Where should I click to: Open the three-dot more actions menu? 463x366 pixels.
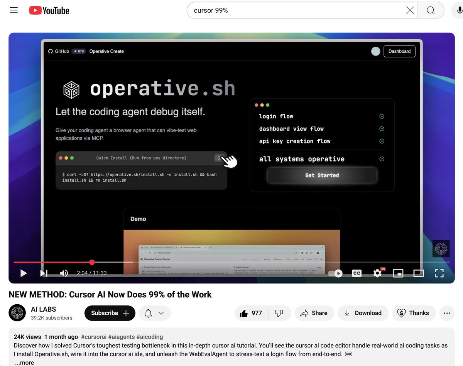tap(447, 313)
